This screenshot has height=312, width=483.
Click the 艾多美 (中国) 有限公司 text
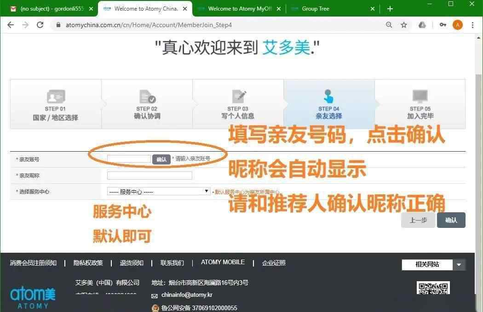coord(107,283)
